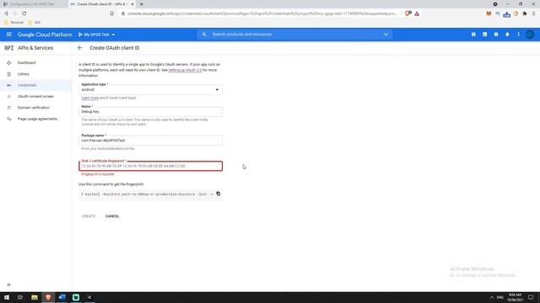
Task: Click the taskbar clock and date
Action: [515, 297]
